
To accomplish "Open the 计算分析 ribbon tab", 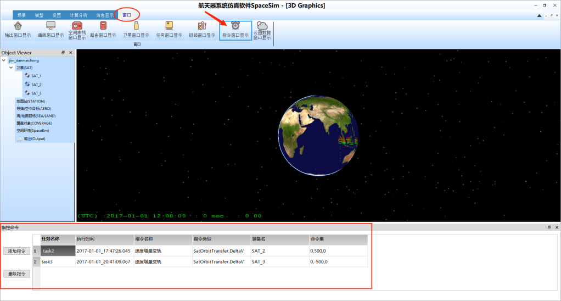I will pyautogui.click(x=78, y=15).
